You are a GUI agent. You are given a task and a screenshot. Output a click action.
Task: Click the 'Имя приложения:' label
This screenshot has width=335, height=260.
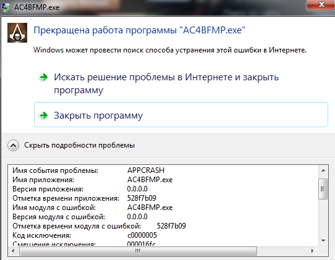click(43, 180)
